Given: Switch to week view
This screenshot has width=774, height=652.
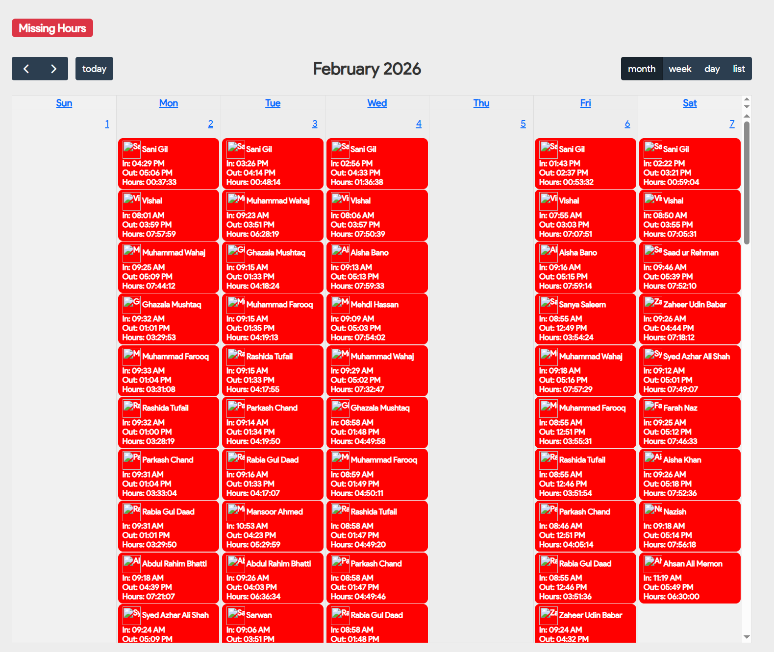Looking at the screenshot, I should click(679, 69).
